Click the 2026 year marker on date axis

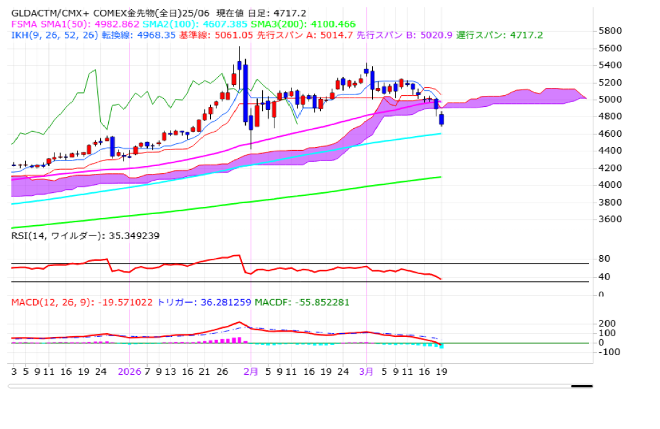point(130,371)
